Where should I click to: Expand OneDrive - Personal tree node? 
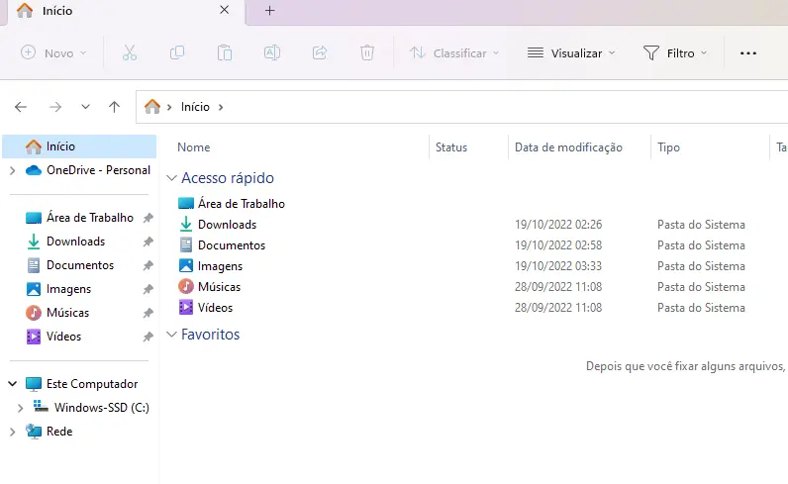12,170
